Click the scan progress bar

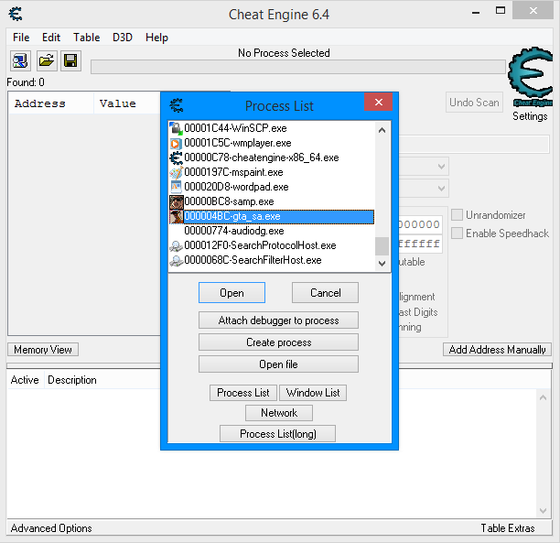298,67
